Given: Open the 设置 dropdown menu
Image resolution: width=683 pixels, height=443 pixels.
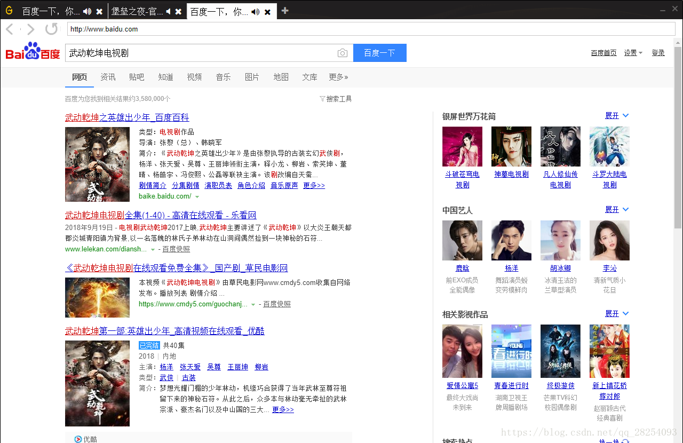Looking at the screenshot, I should (633, 53).
